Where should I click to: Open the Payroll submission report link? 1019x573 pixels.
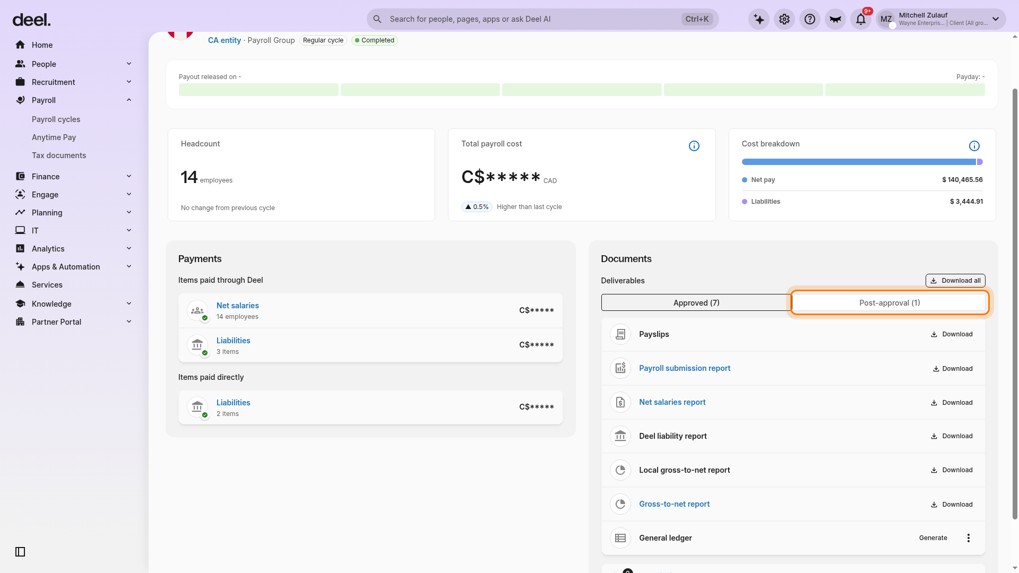click(685, 368)
